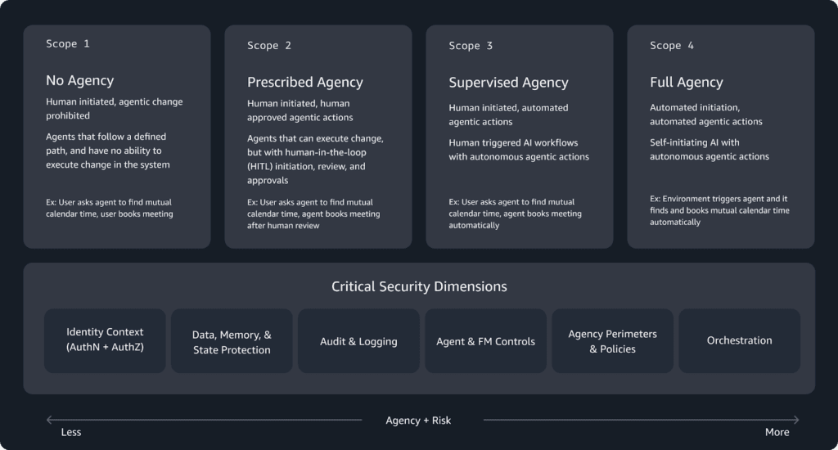
Task: Click the Orchestration box
Action: tap(739, 340)
